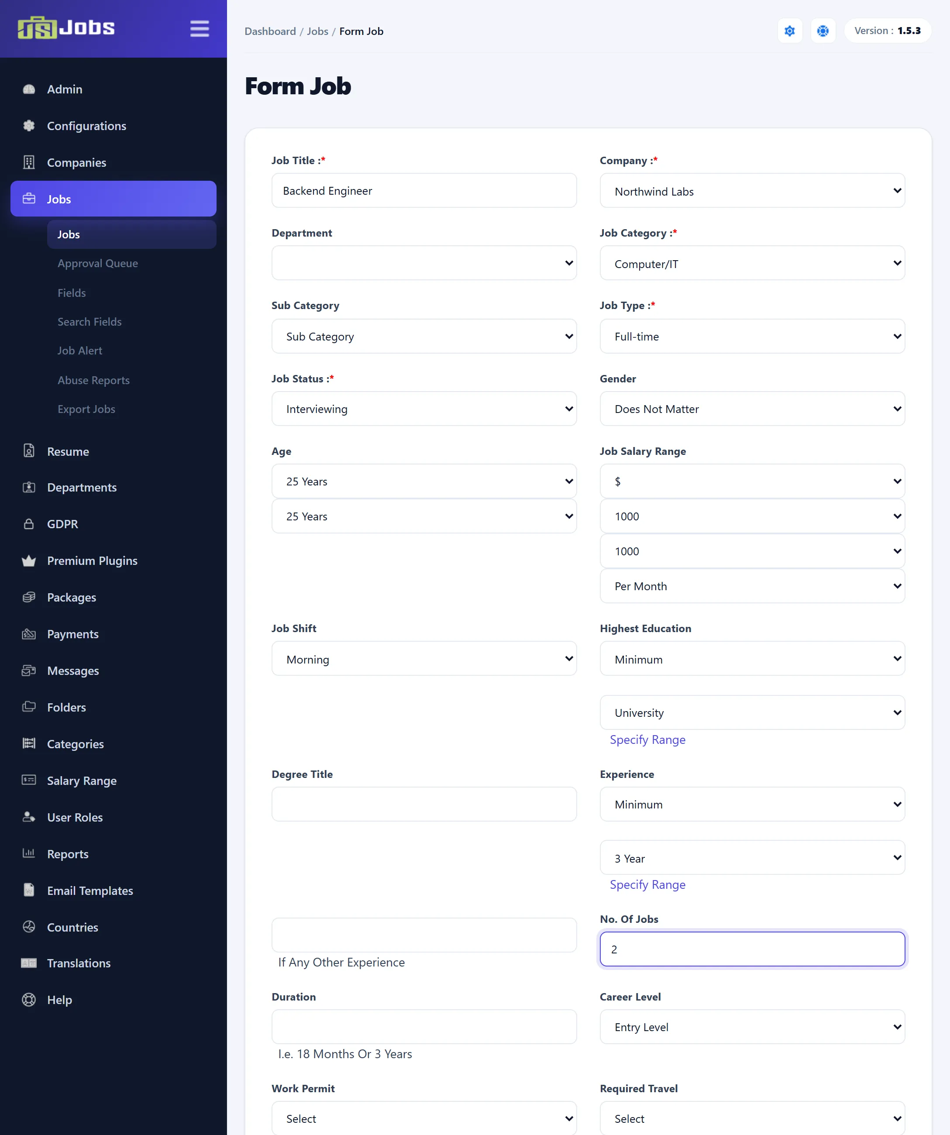Viewport: 950px width, 1135px height.
Task: Toggle the hamburger menu icon
Action: pyautogui.click(x=200, y=29)
